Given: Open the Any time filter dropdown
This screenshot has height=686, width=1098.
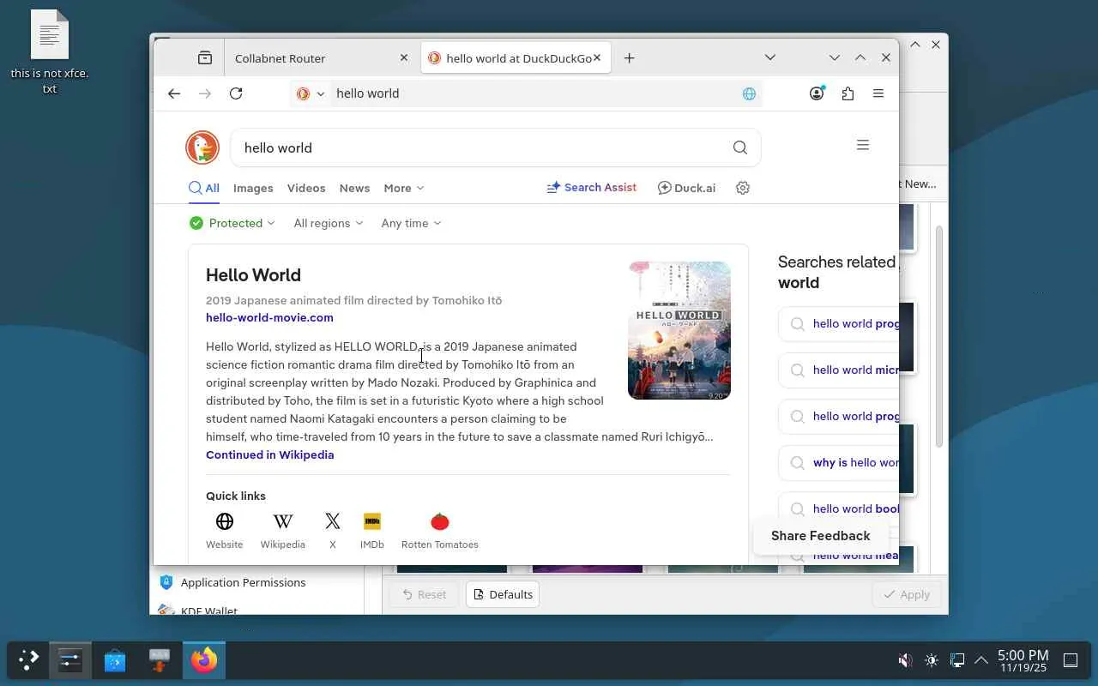Looking at the screenshot, I should pos(412,223).
